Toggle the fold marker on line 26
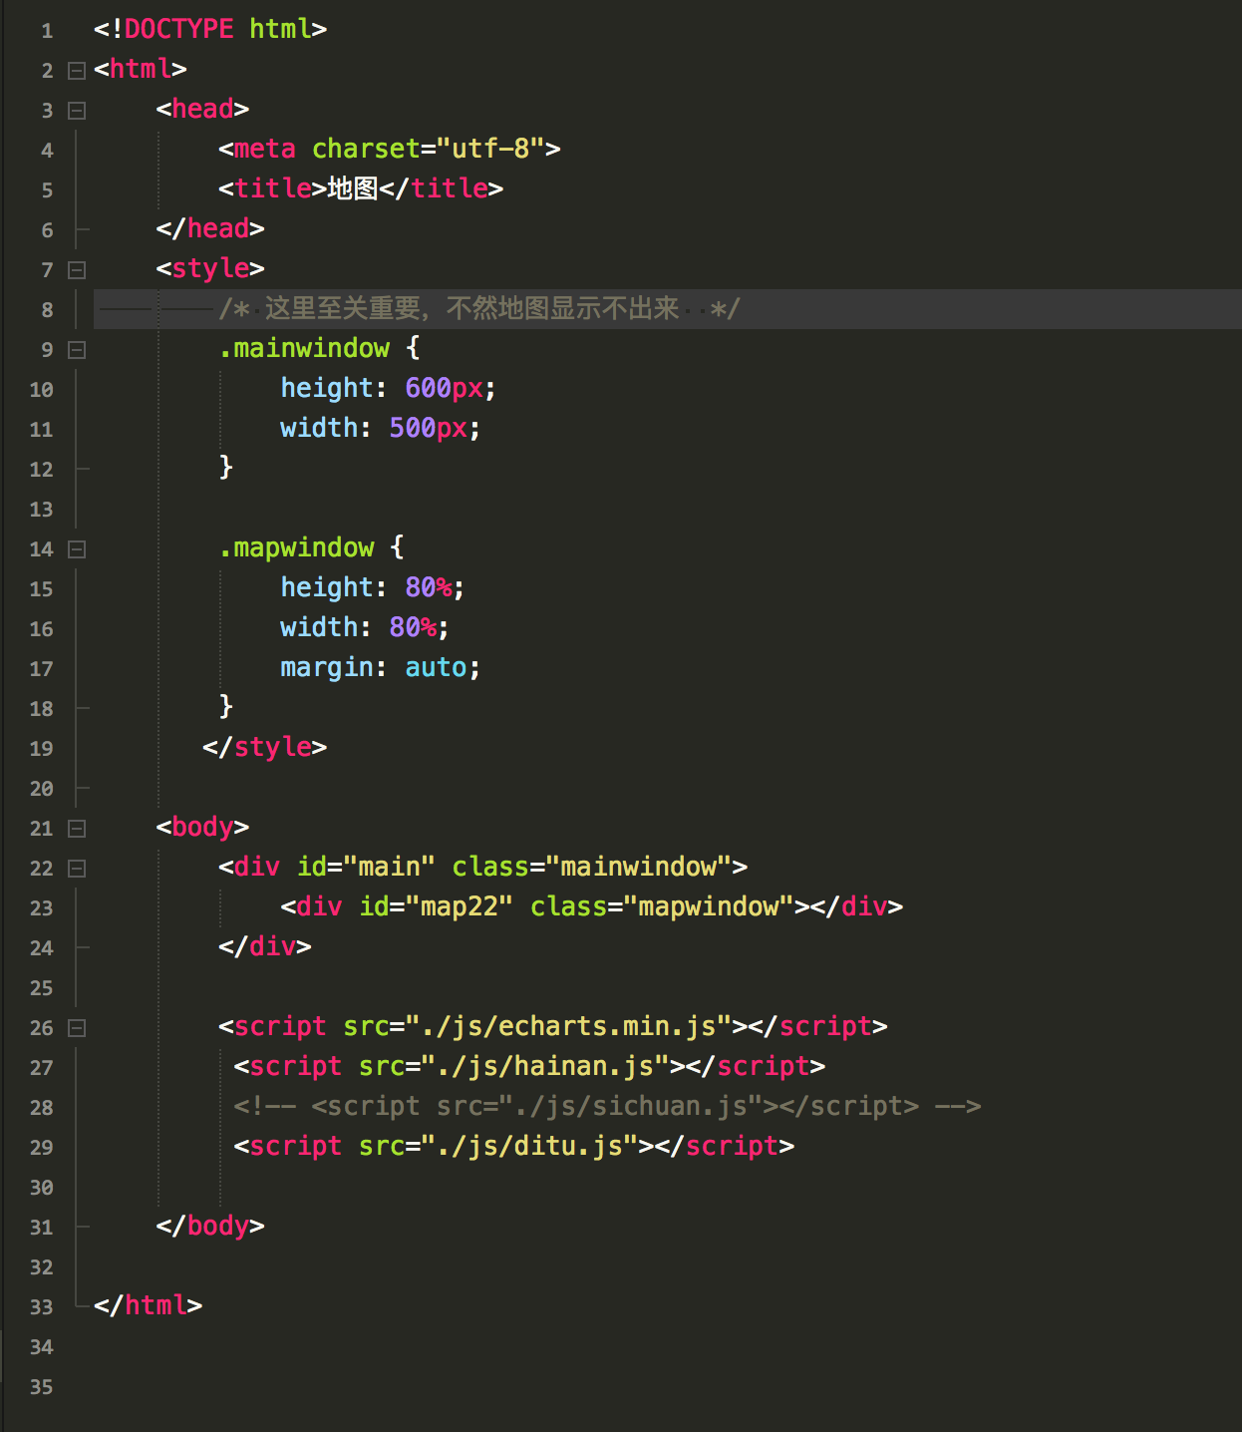 coord(77,1028)
